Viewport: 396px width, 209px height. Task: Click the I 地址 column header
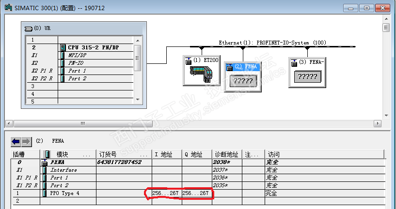(167, 154)
